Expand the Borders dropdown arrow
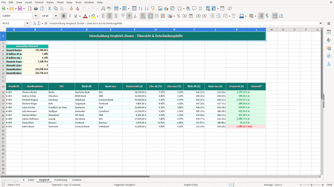Viewport: 334px width, 187px height. click(229, 16)
